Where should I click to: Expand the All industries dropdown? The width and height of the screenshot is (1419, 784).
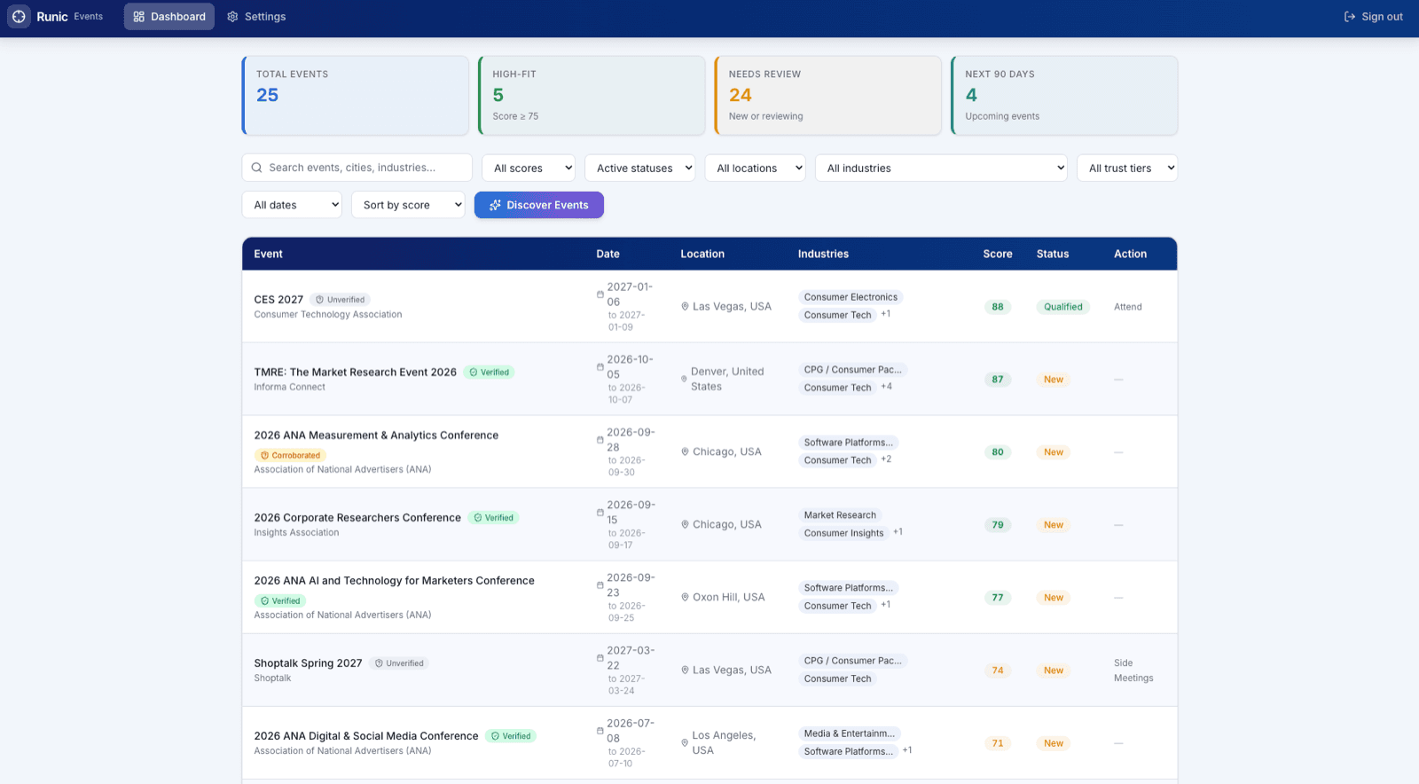click(941, 169)
